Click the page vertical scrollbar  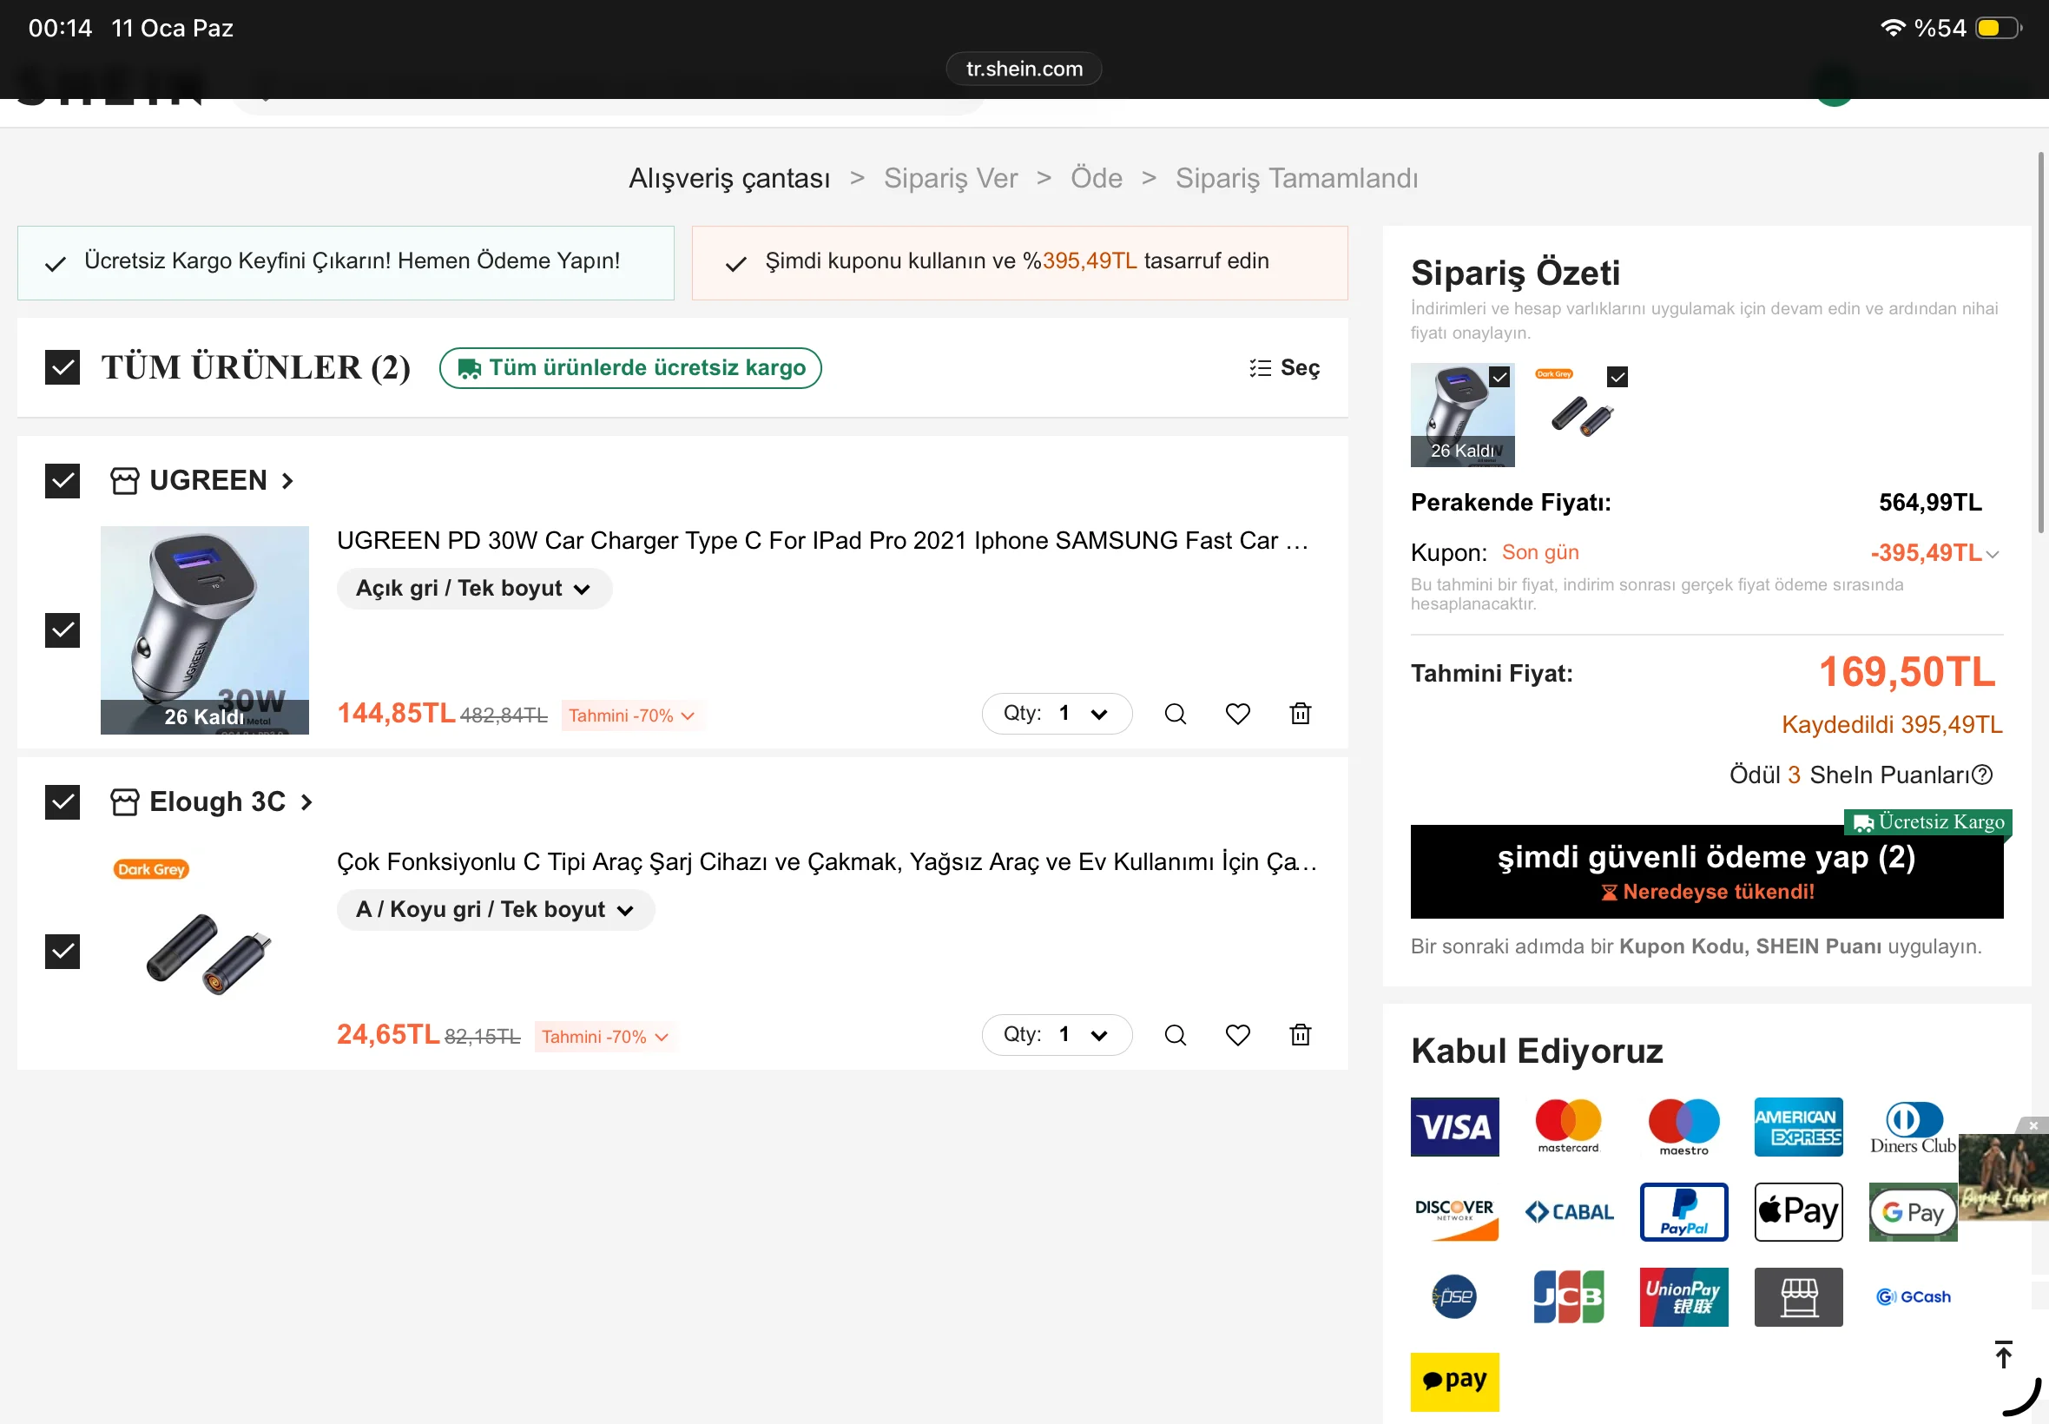(2040, 344)
